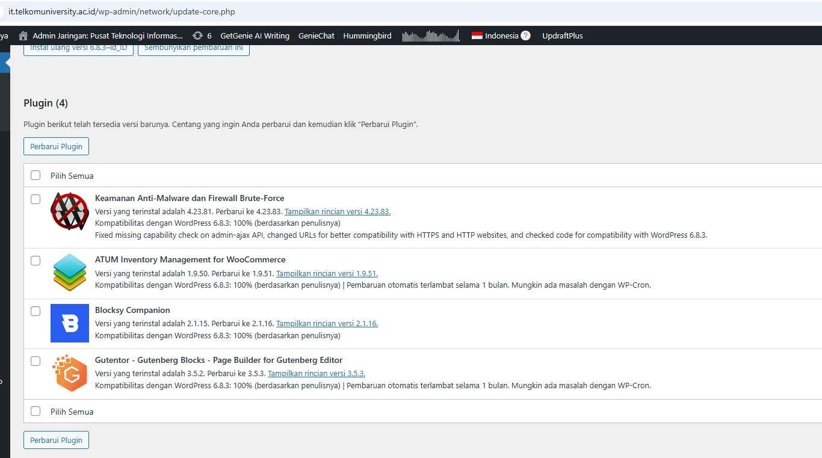Check the Gutentor plugin update checkbox

pos(36,361)
